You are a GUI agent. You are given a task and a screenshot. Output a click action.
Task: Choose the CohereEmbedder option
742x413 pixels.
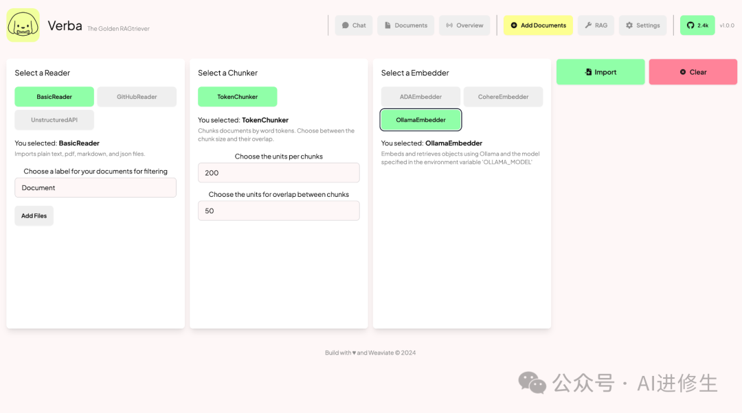pyautogui.click(x=503, y=97)
